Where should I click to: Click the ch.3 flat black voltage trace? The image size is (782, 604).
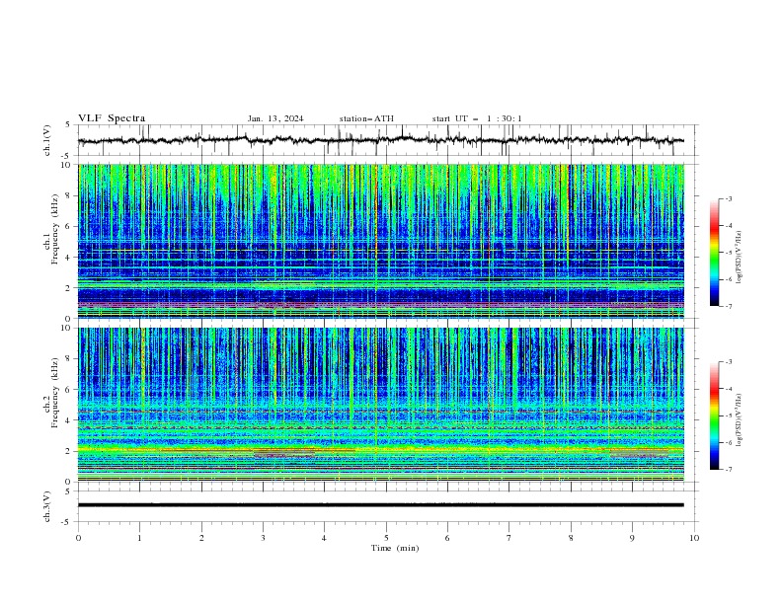pos(380,505)
